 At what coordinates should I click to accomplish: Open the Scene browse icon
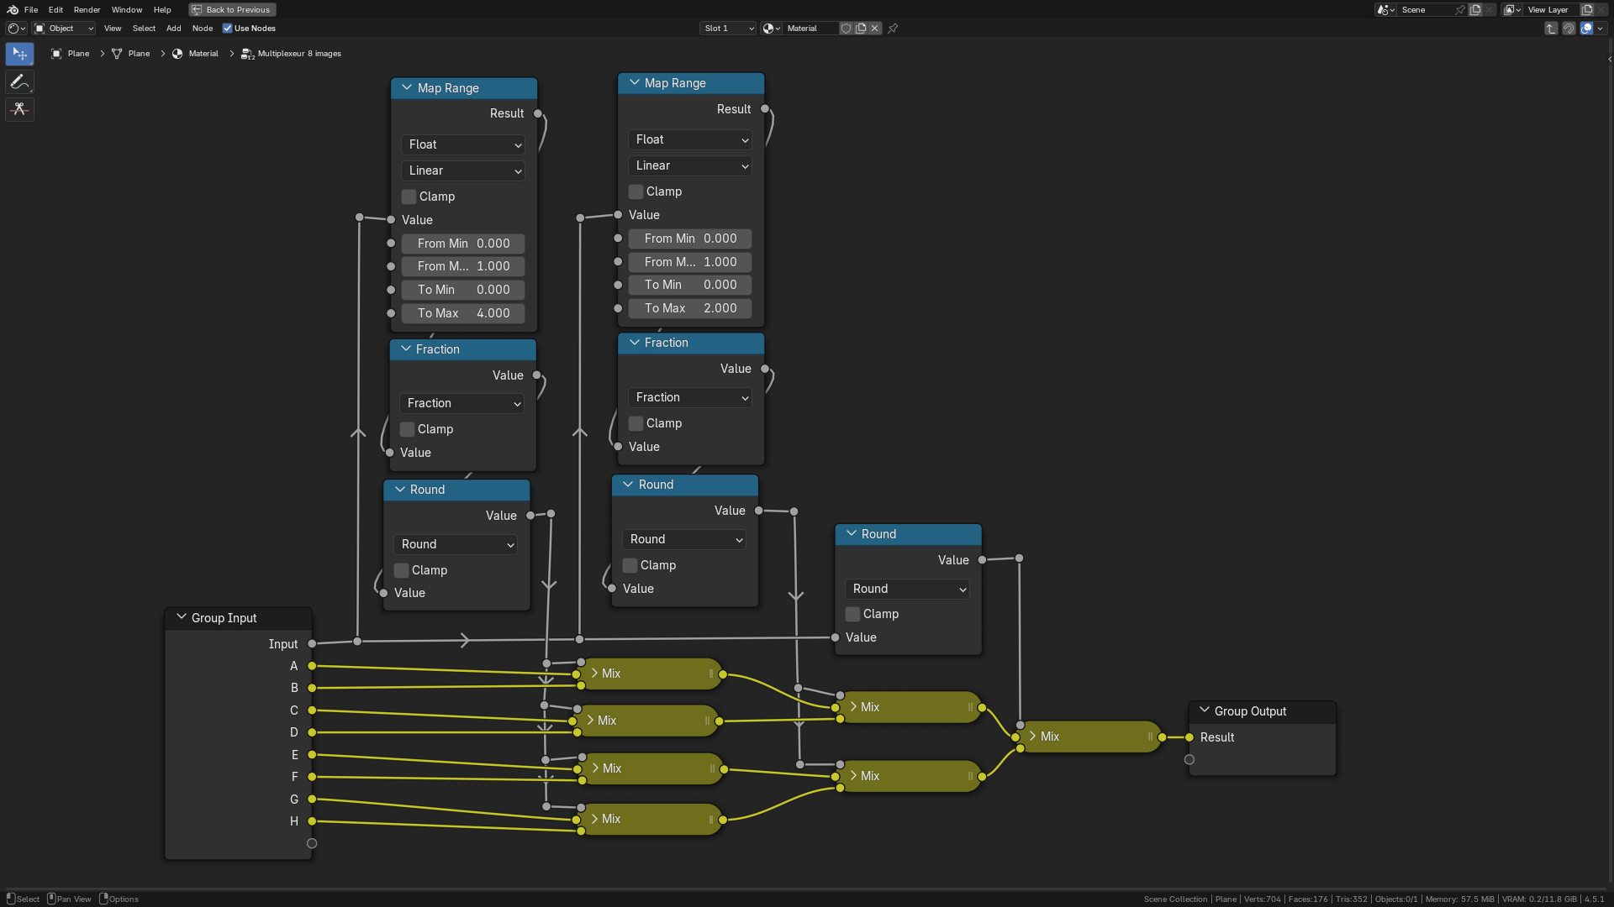pyautogui.click(x=1385, y=10)
